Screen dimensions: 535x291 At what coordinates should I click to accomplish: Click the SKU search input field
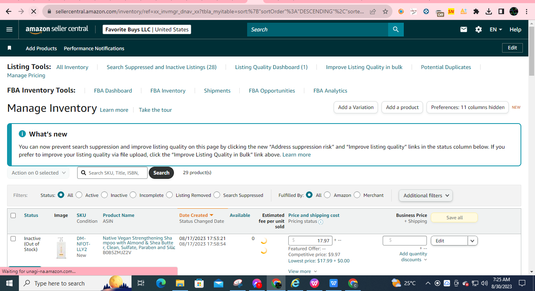pyautogui.click(x=112, y=173)
